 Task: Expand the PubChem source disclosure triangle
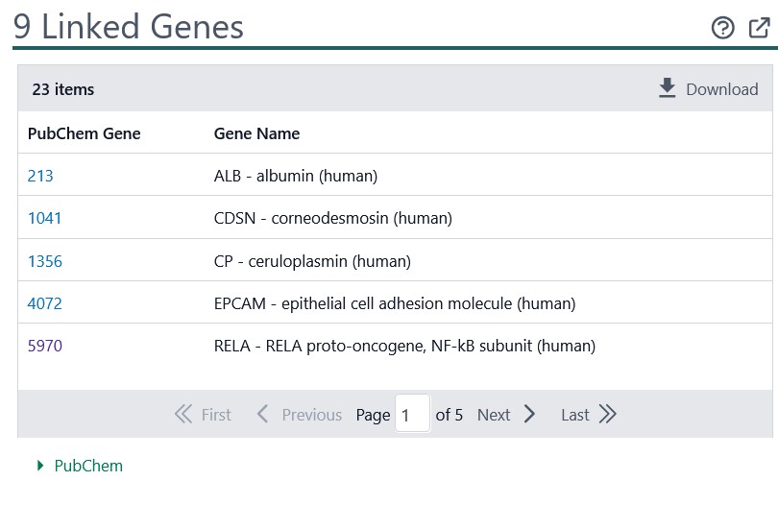point(40,466)
